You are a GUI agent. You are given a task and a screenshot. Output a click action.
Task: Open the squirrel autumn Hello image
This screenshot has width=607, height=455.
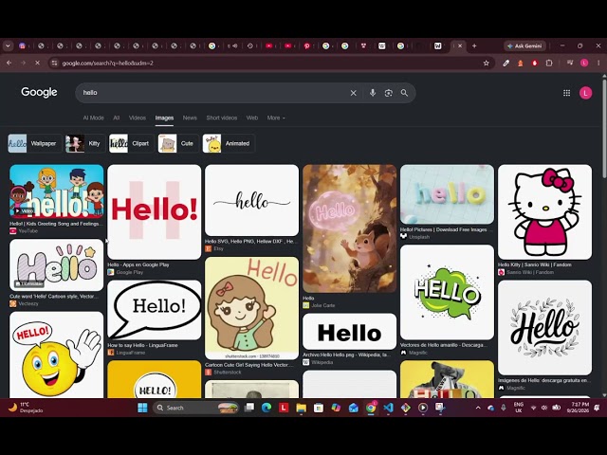[350, 228]
